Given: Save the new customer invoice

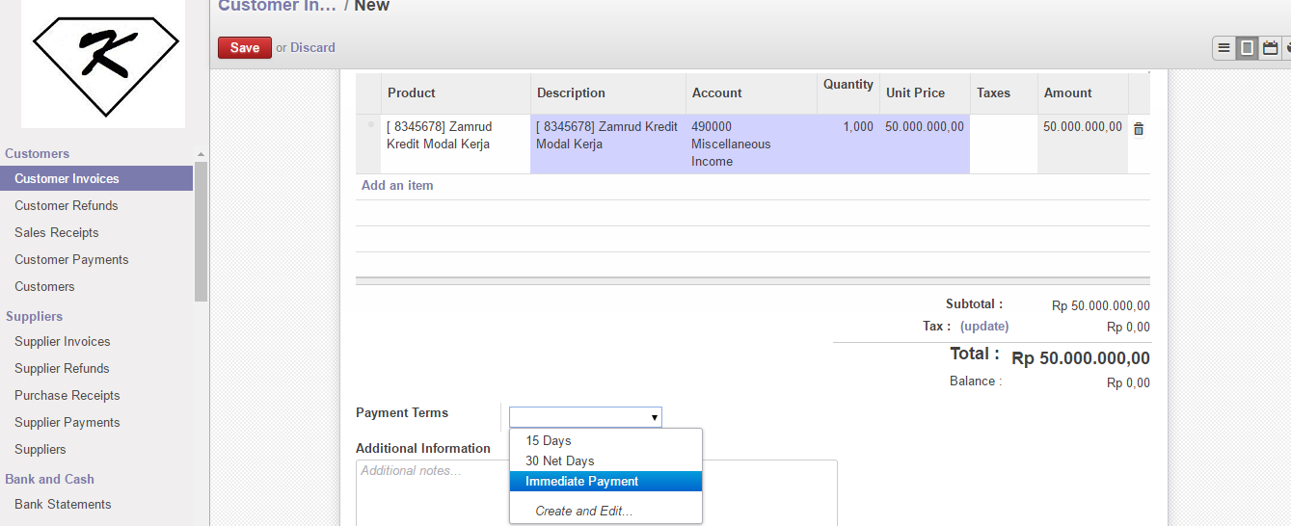Looking at the screenshot, I should (x=245, y=47).
